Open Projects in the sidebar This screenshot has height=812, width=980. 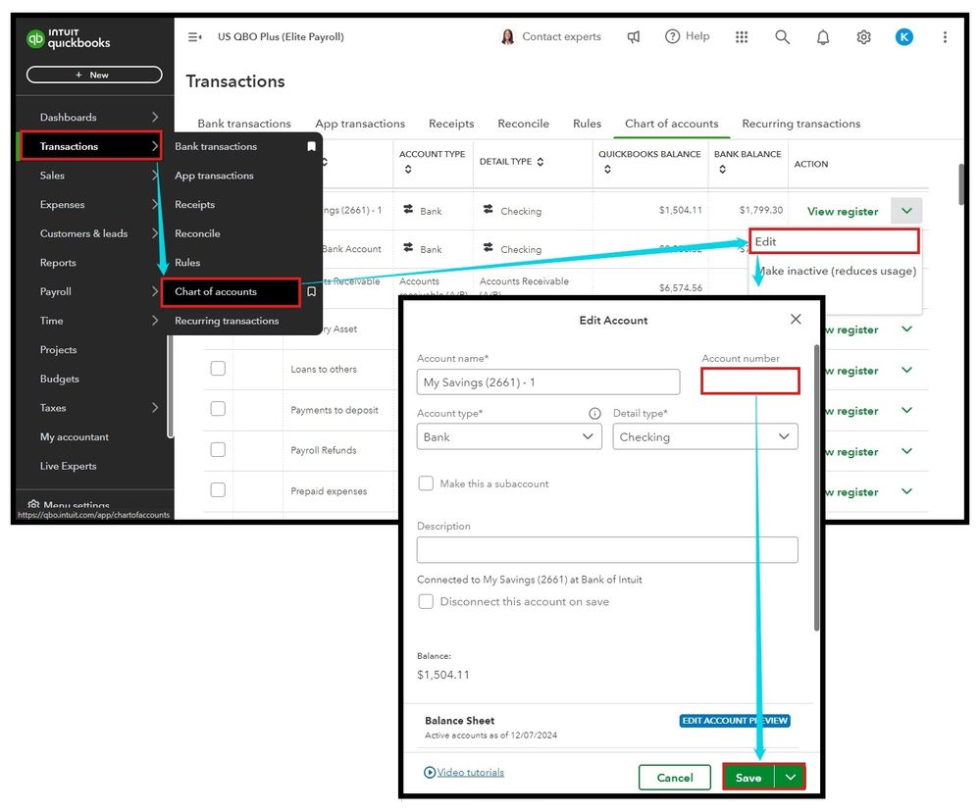[58, 349]
